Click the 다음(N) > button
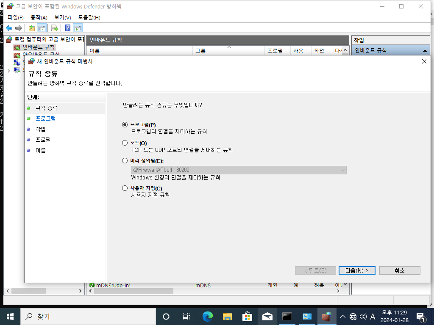The width and height of the screenshot is (434, 325). 357,270
